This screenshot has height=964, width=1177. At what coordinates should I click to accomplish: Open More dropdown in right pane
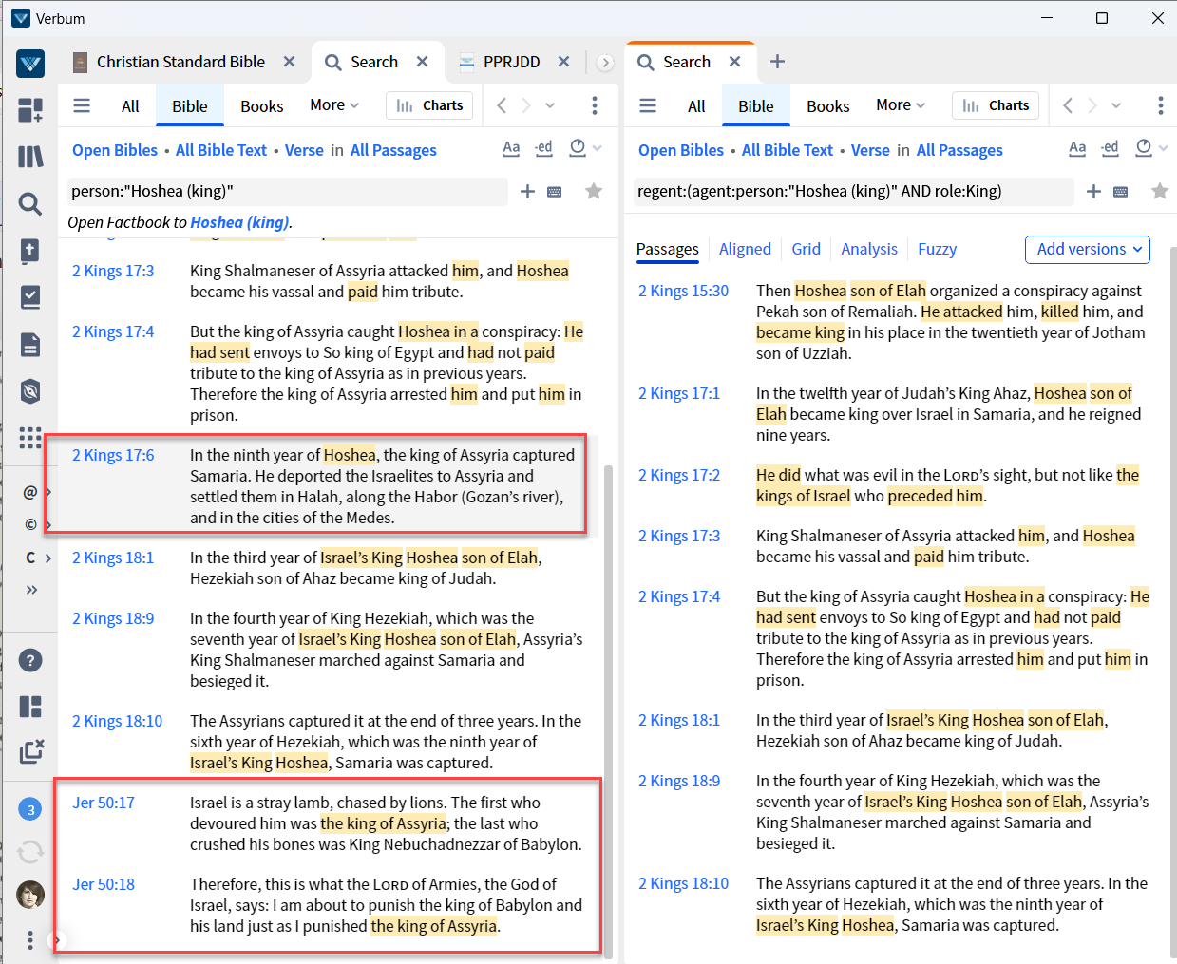click(901, 104)
